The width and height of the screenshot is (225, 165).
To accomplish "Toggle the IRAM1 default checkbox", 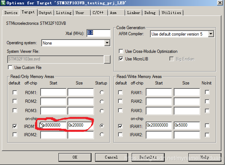I will pyautogui.click(x=120, y=126).
